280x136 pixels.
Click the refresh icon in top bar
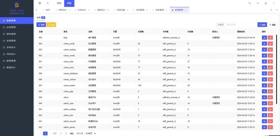pyautogui.click(x=48, y=3)
